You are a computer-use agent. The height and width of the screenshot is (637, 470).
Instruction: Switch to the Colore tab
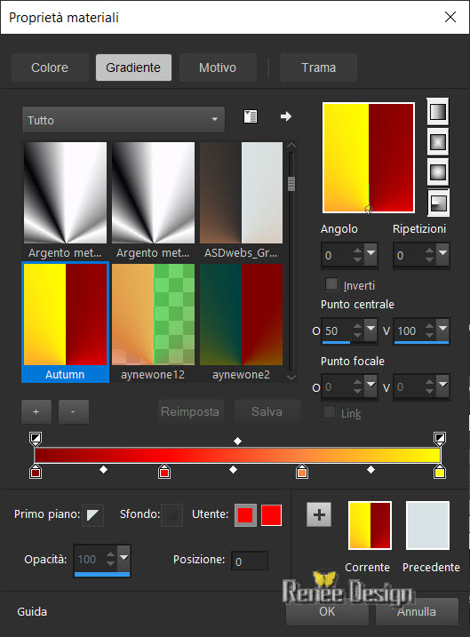tap(50, 68)
